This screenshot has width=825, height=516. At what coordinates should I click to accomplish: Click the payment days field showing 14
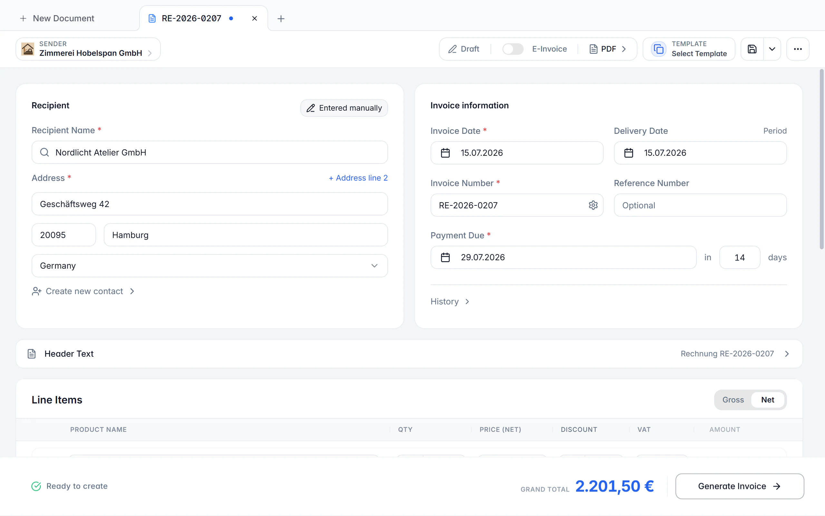pyautogui.click(x=740, y=257)
